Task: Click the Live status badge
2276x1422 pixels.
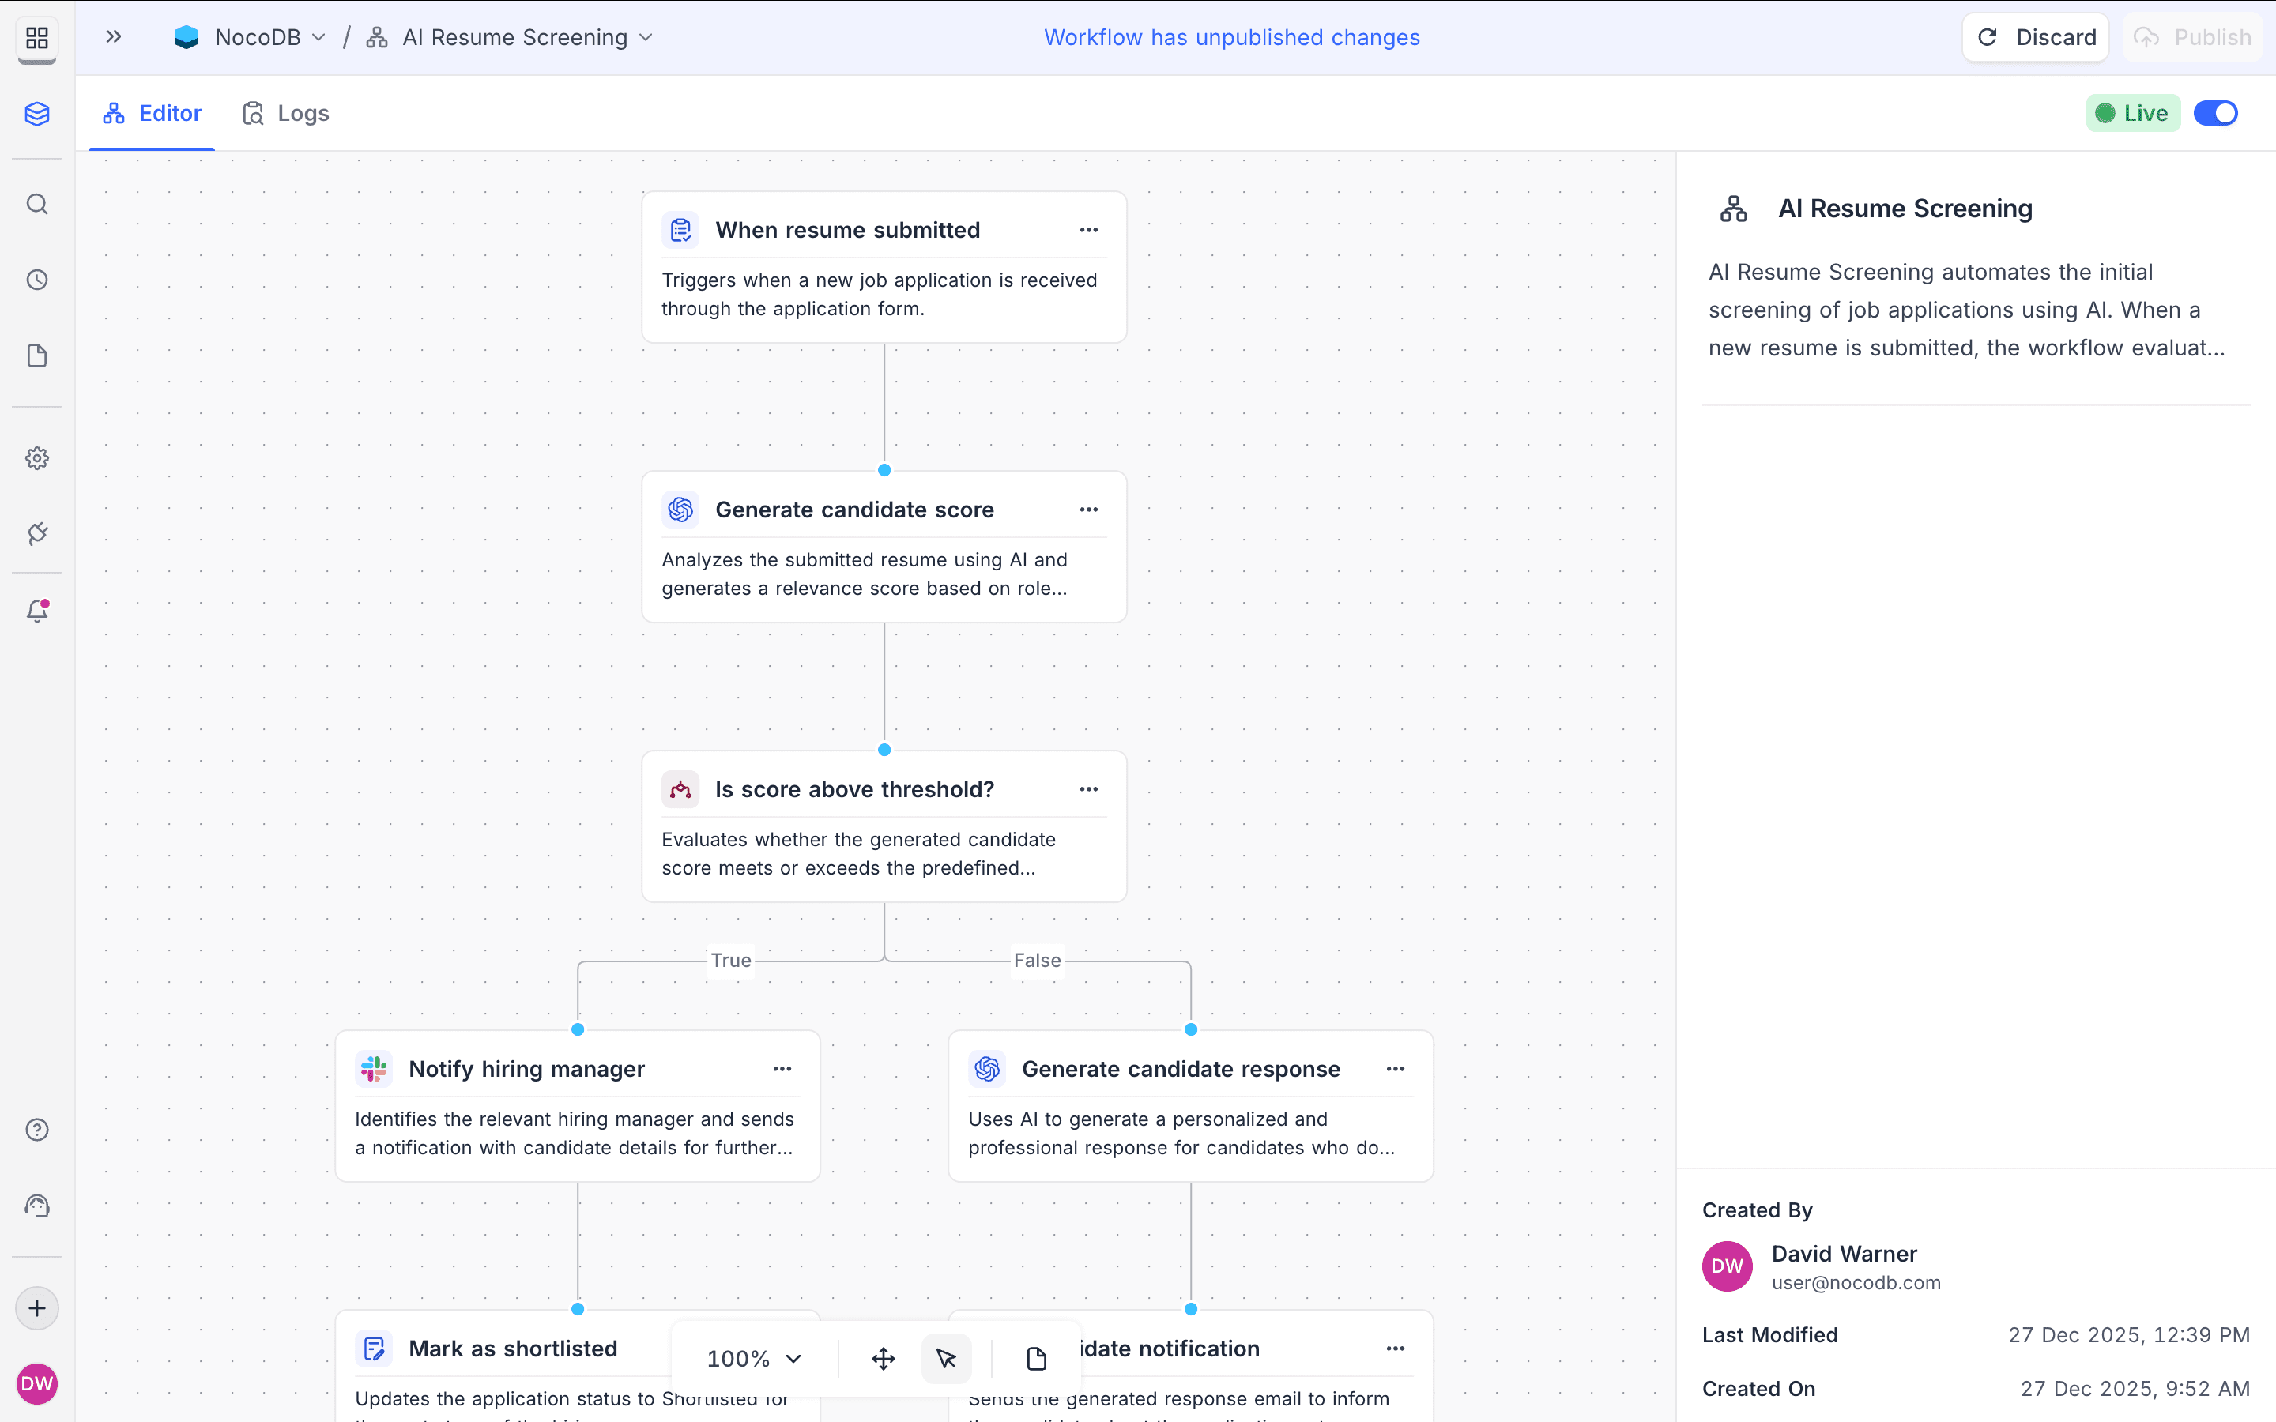Action: (x=2133, y=112)
